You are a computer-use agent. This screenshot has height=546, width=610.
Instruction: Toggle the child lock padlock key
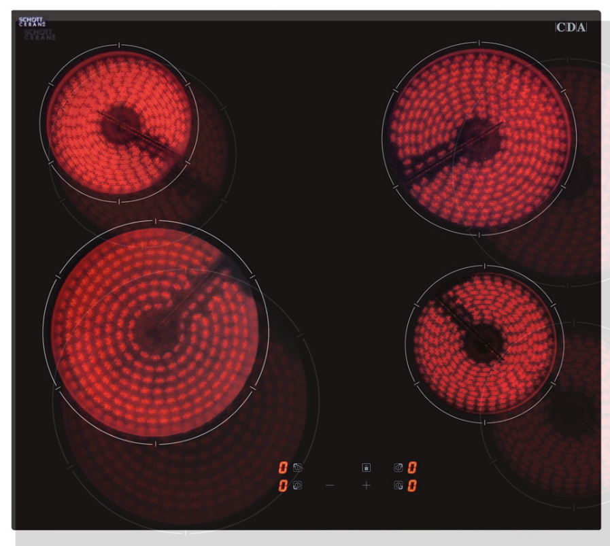pos(366,468)
